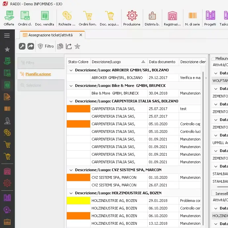Collapse the CARPENTERIA ITALIA SAS group
Image resolution: width=228 pixels, height=228 pixels.
pyautogui.click(x=71, y=101)
